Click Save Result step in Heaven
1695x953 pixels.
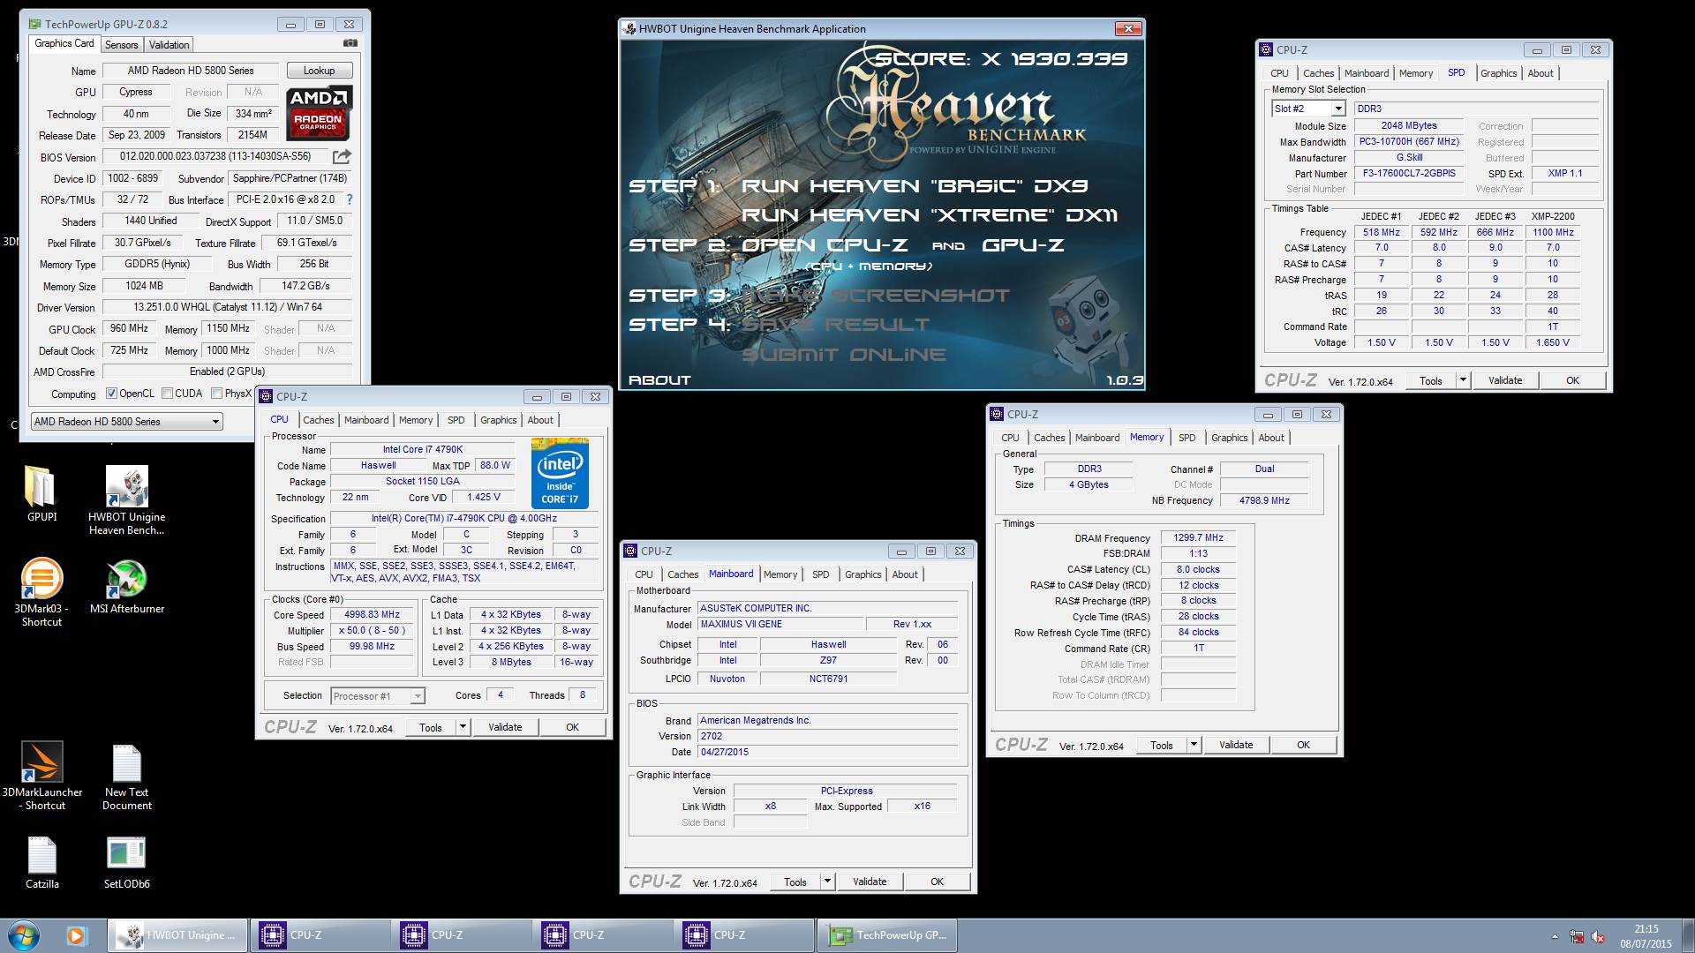[x=835, y=325]
